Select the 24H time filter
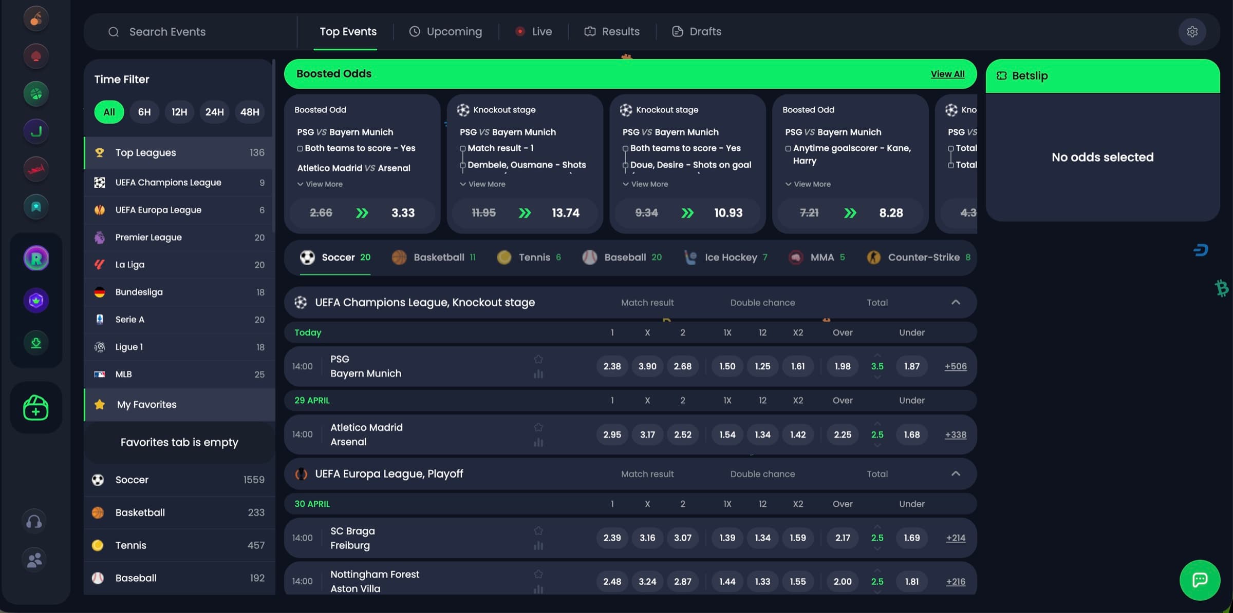Image resolution: width=1233 pixels, height=613 pixels. [x=214, y=112]
